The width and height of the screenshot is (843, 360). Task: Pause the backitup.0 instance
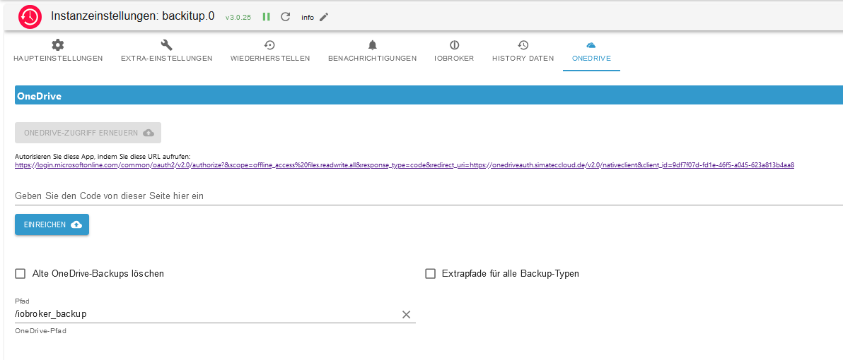click(x=266, y=17)
